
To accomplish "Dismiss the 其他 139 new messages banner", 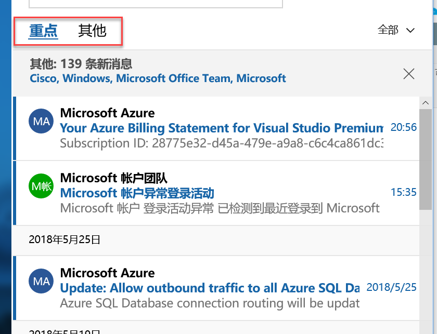I will coord(409,74).
